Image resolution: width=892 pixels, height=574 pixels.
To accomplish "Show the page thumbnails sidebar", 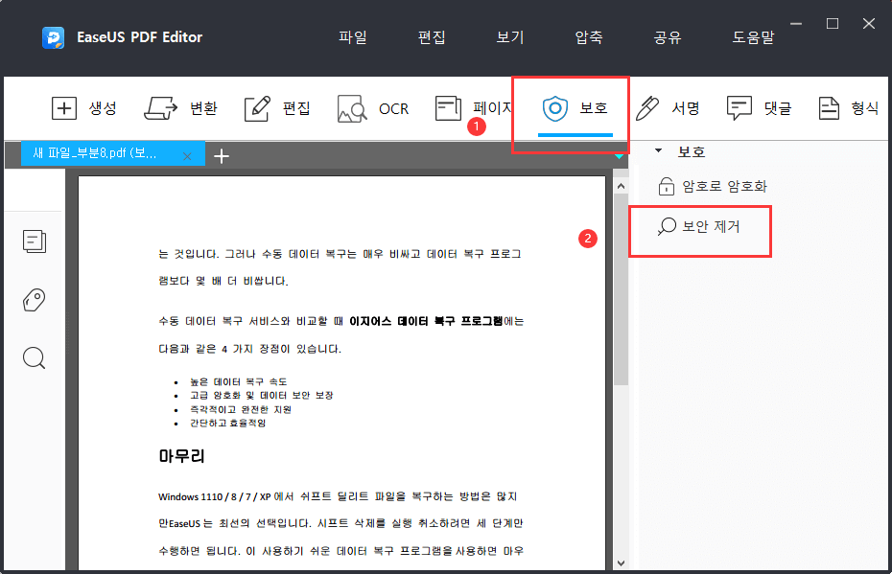I will pos(35,241).
